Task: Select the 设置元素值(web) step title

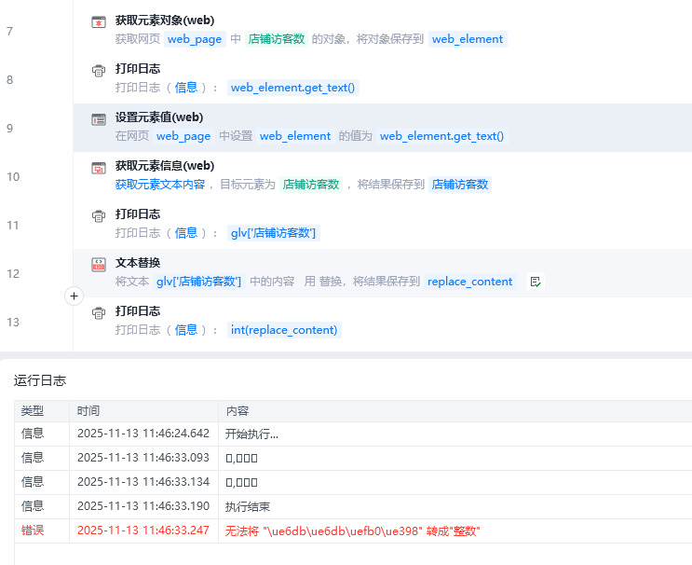Action: [x=159, y=117]
